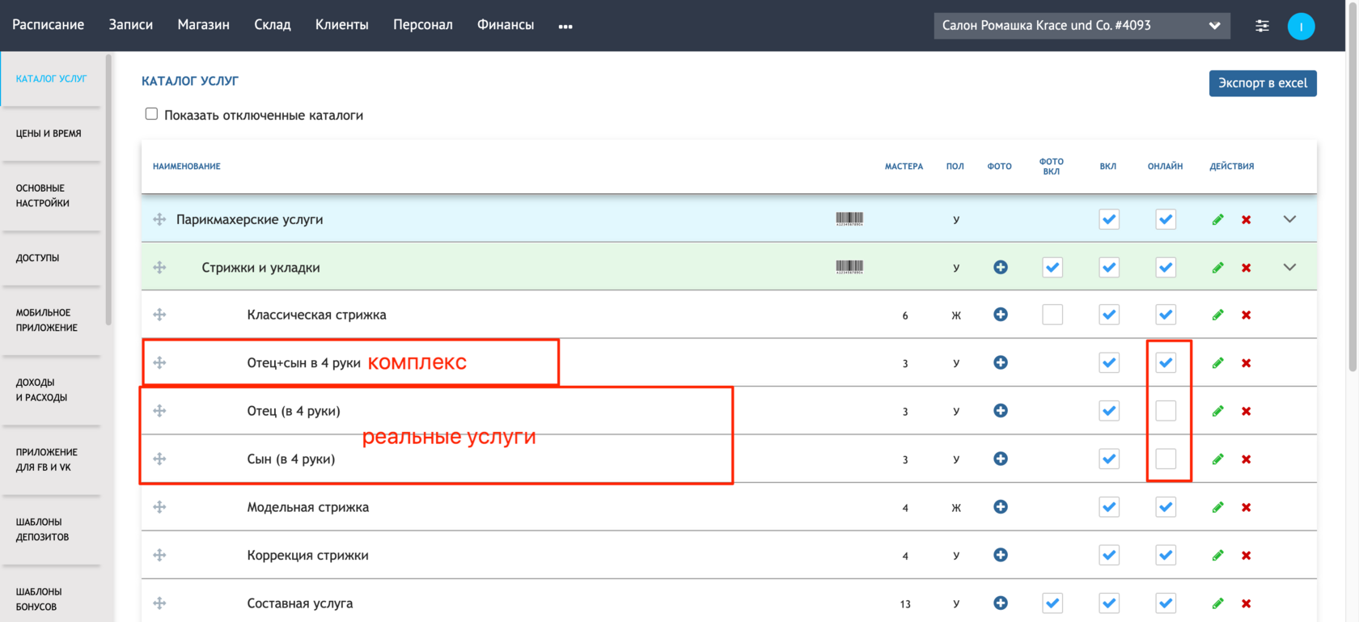1359x622 pixels.
Task: Grab the move handle of Коррекция стрижки
Action: coord(159,555)
